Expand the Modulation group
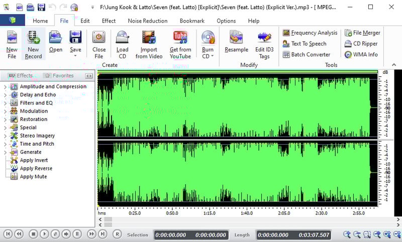Screen dimensions: 402x242 (x=5, y=111)
